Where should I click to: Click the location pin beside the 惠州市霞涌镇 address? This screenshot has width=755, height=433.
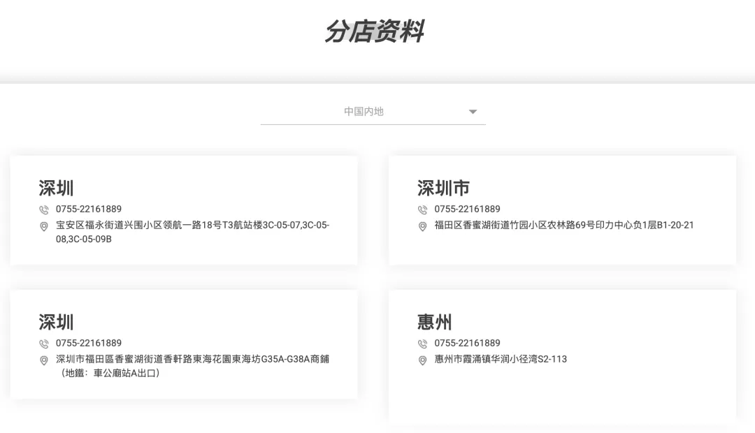click(x=422, y=360)
